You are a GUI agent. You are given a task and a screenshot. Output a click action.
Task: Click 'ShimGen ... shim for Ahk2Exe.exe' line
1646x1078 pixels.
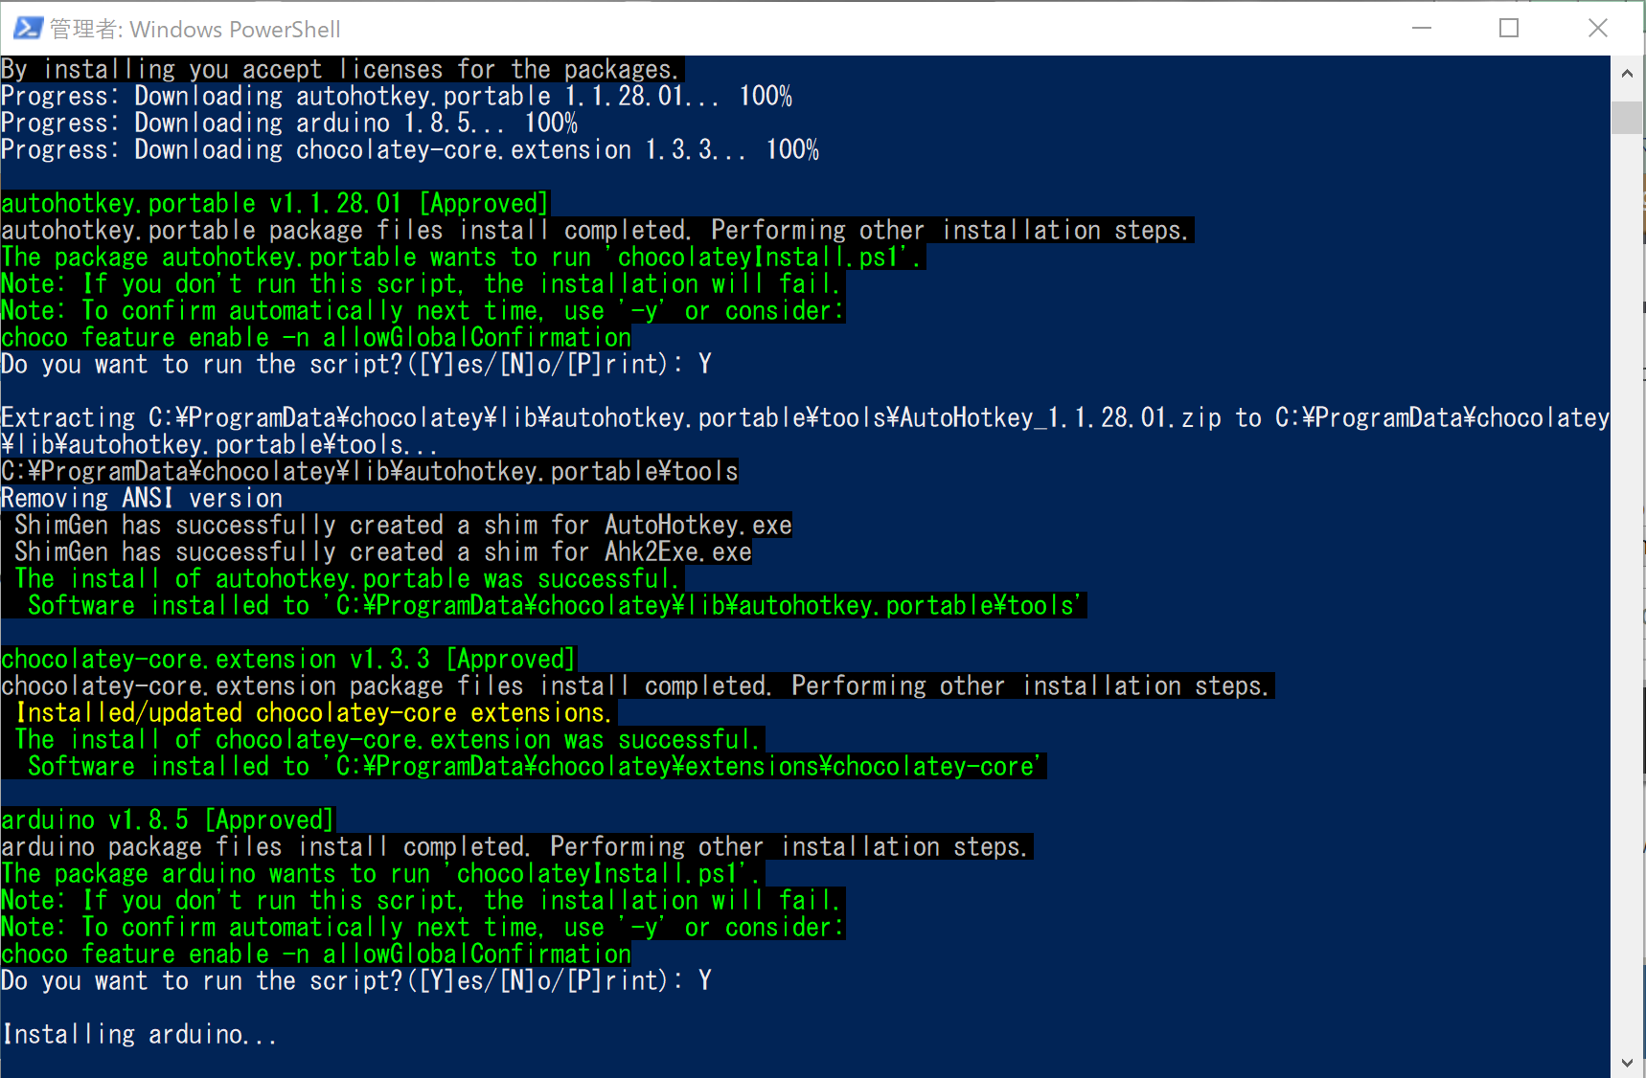382,551
